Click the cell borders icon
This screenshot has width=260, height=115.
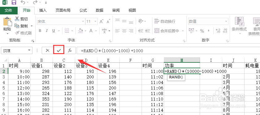(x=67, y=31)
